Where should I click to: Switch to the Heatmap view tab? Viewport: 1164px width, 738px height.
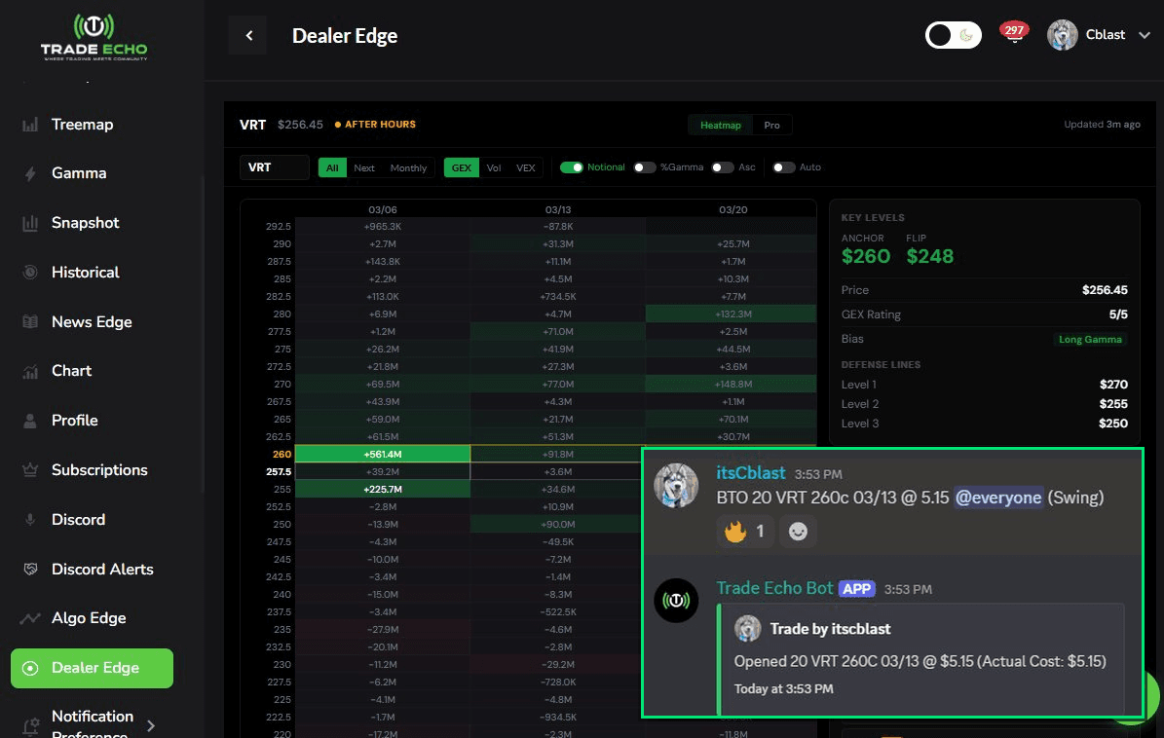[720, 126]
